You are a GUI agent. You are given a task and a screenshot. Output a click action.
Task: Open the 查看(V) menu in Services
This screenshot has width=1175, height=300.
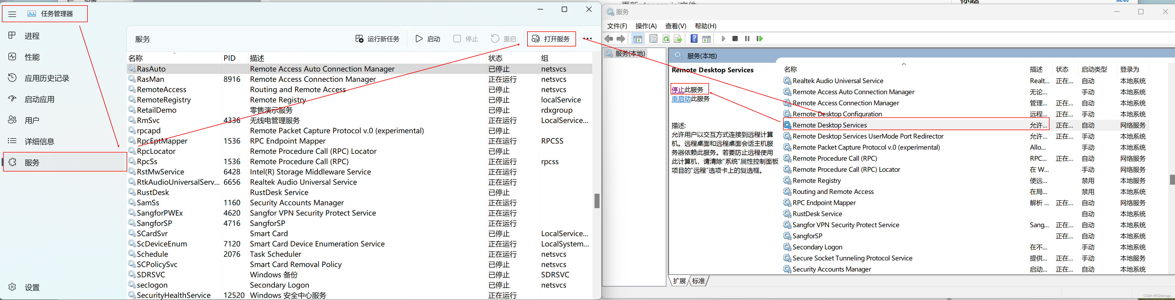point(676,26)
